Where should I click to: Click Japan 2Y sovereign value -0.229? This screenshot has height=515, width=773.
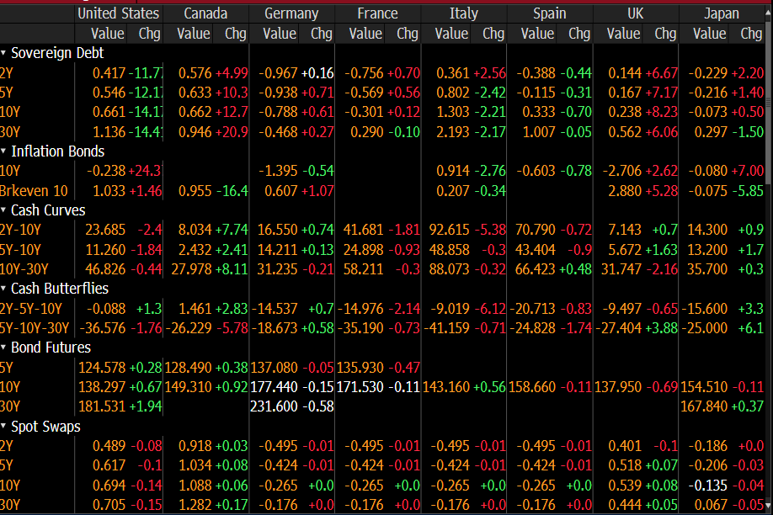tap(708, 73)
